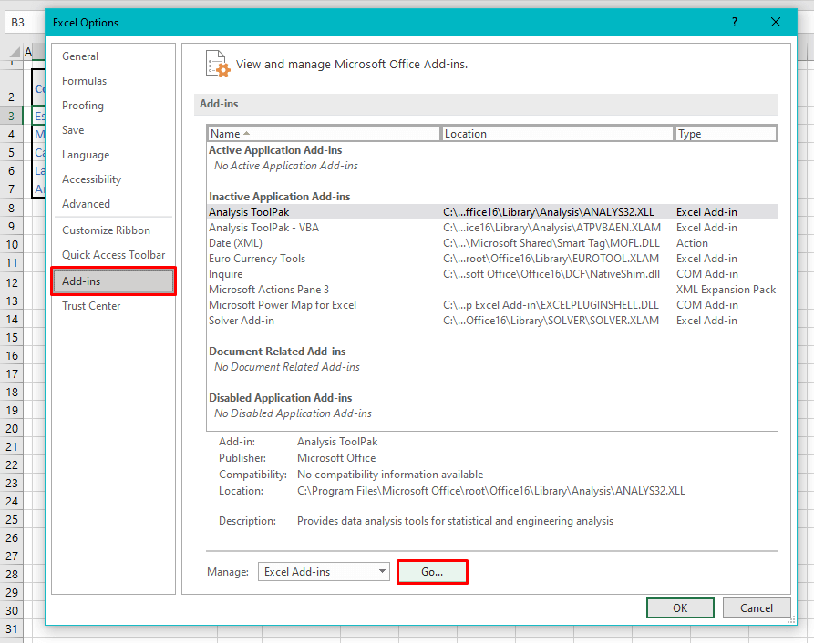Click the Office Add-ins gear icon
Screen dimensions: 814x643
(x=218, y=64)
